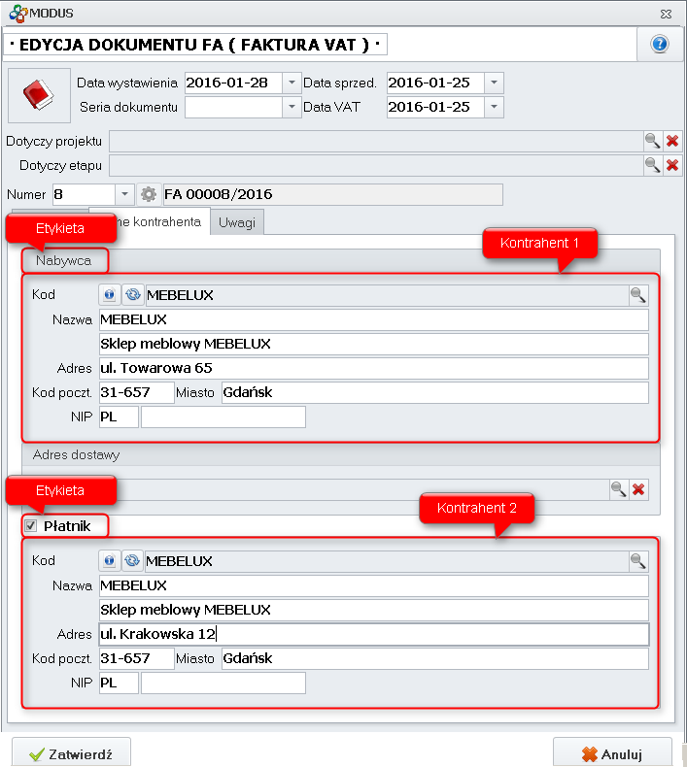
Task: Clear Adres dostawy with red X
Action: point(638,489)
